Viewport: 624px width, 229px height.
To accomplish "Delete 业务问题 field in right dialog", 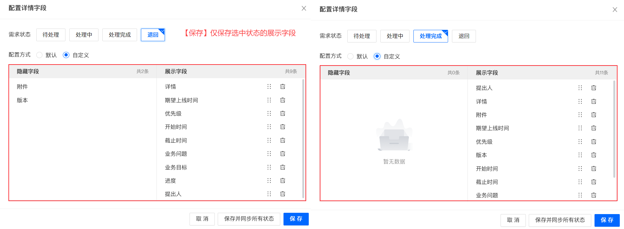I will coord(594,195).
